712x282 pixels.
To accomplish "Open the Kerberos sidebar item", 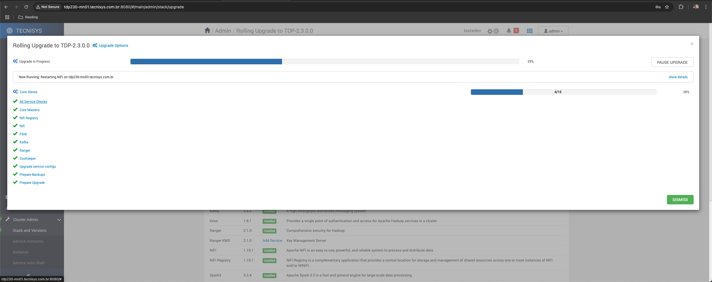I will 21,252.
